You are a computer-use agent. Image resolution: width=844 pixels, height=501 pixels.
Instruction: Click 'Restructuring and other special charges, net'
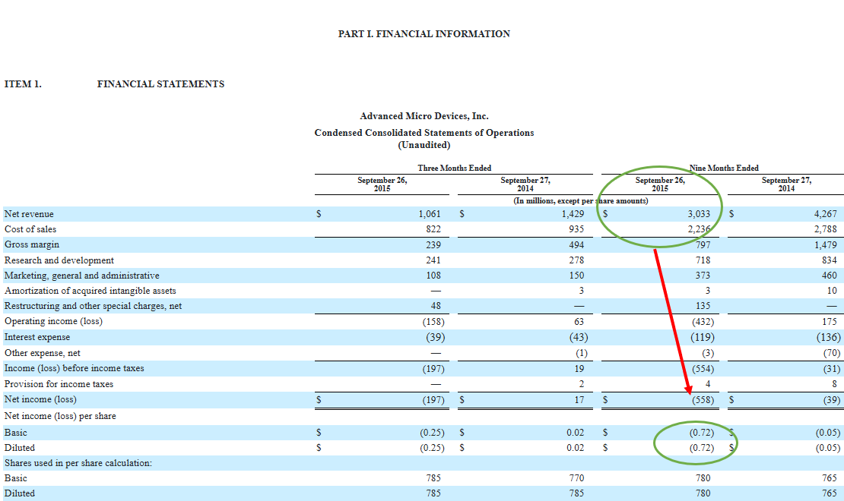pyautogui.click(x=93, y=306)
